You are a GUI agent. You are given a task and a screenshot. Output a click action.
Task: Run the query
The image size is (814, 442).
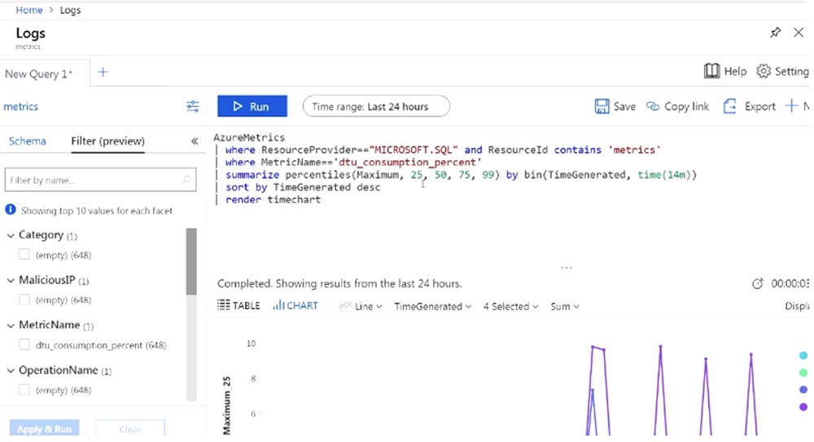(x=252, y=107)
